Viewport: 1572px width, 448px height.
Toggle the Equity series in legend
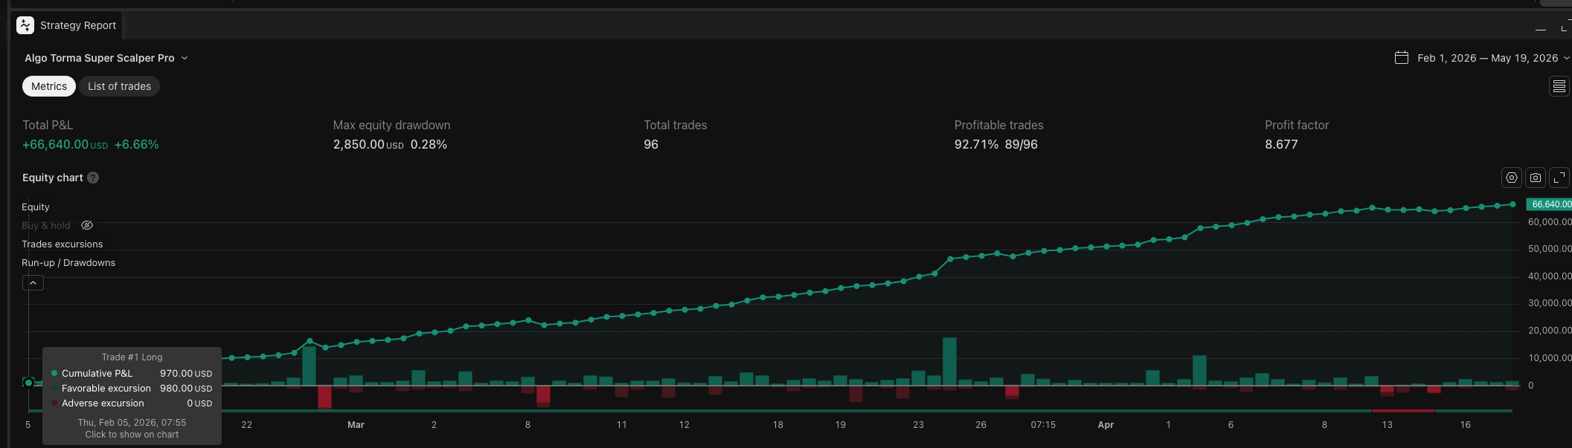[x=36, y=207]
